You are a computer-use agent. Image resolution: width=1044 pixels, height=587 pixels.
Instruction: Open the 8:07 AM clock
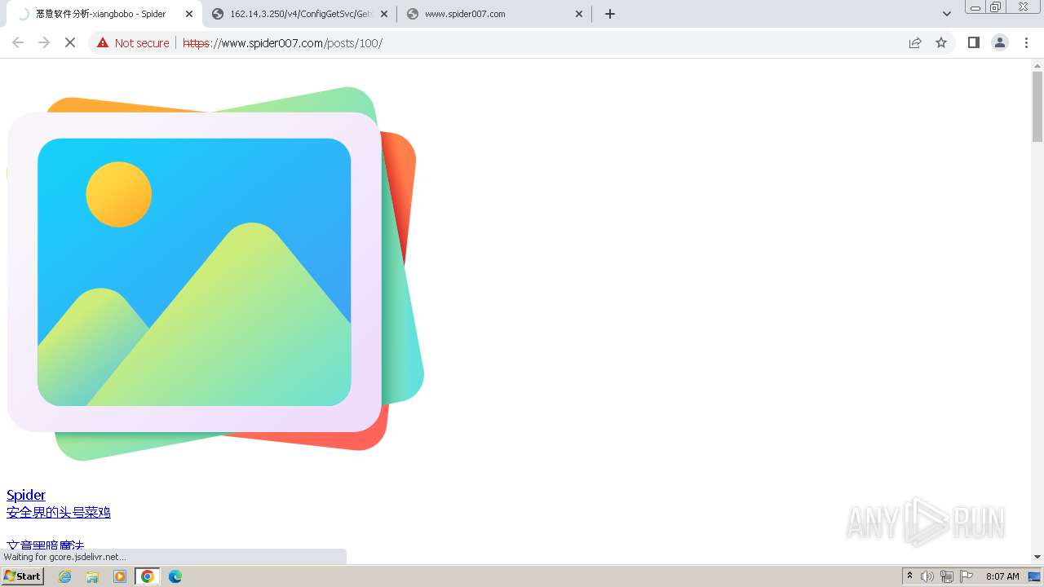coord(1002,576)
